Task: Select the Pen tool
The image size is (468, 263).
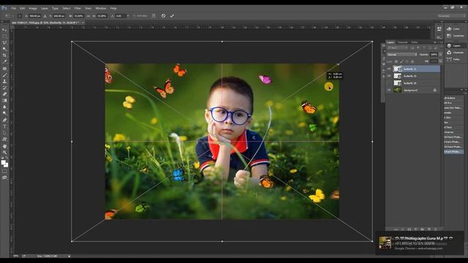Action: [4, 120]
